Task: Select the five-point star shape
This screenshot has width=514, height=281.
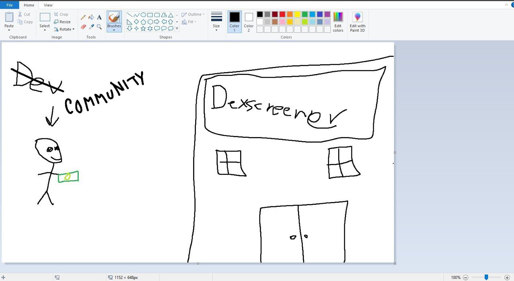Action: coord(143,28)
